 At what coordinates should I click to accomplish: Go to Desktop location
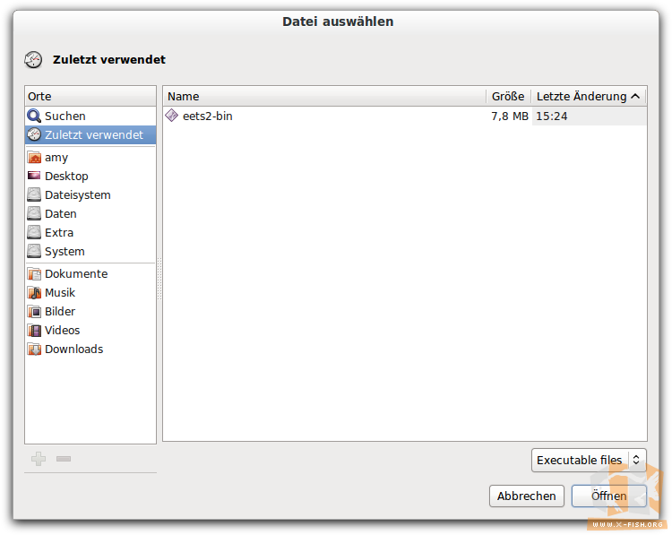tap(90, 176)
